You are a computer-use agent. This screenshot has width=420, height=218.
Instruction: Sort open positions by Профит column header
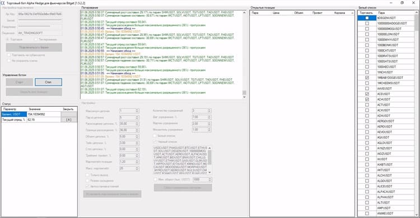(x=317, y=13)
